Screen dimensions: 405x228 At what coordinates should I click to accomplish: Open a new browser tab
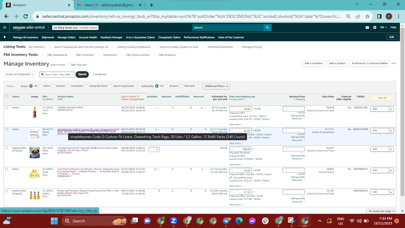pos(152,5)
